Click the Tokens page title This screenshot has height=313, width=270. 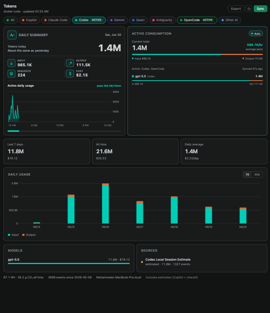10,6
